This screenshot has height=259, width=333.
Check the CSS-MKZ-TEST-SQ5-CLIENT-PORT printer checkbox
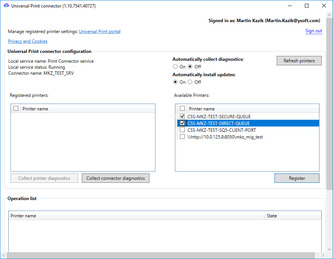[x=182, y=130]
